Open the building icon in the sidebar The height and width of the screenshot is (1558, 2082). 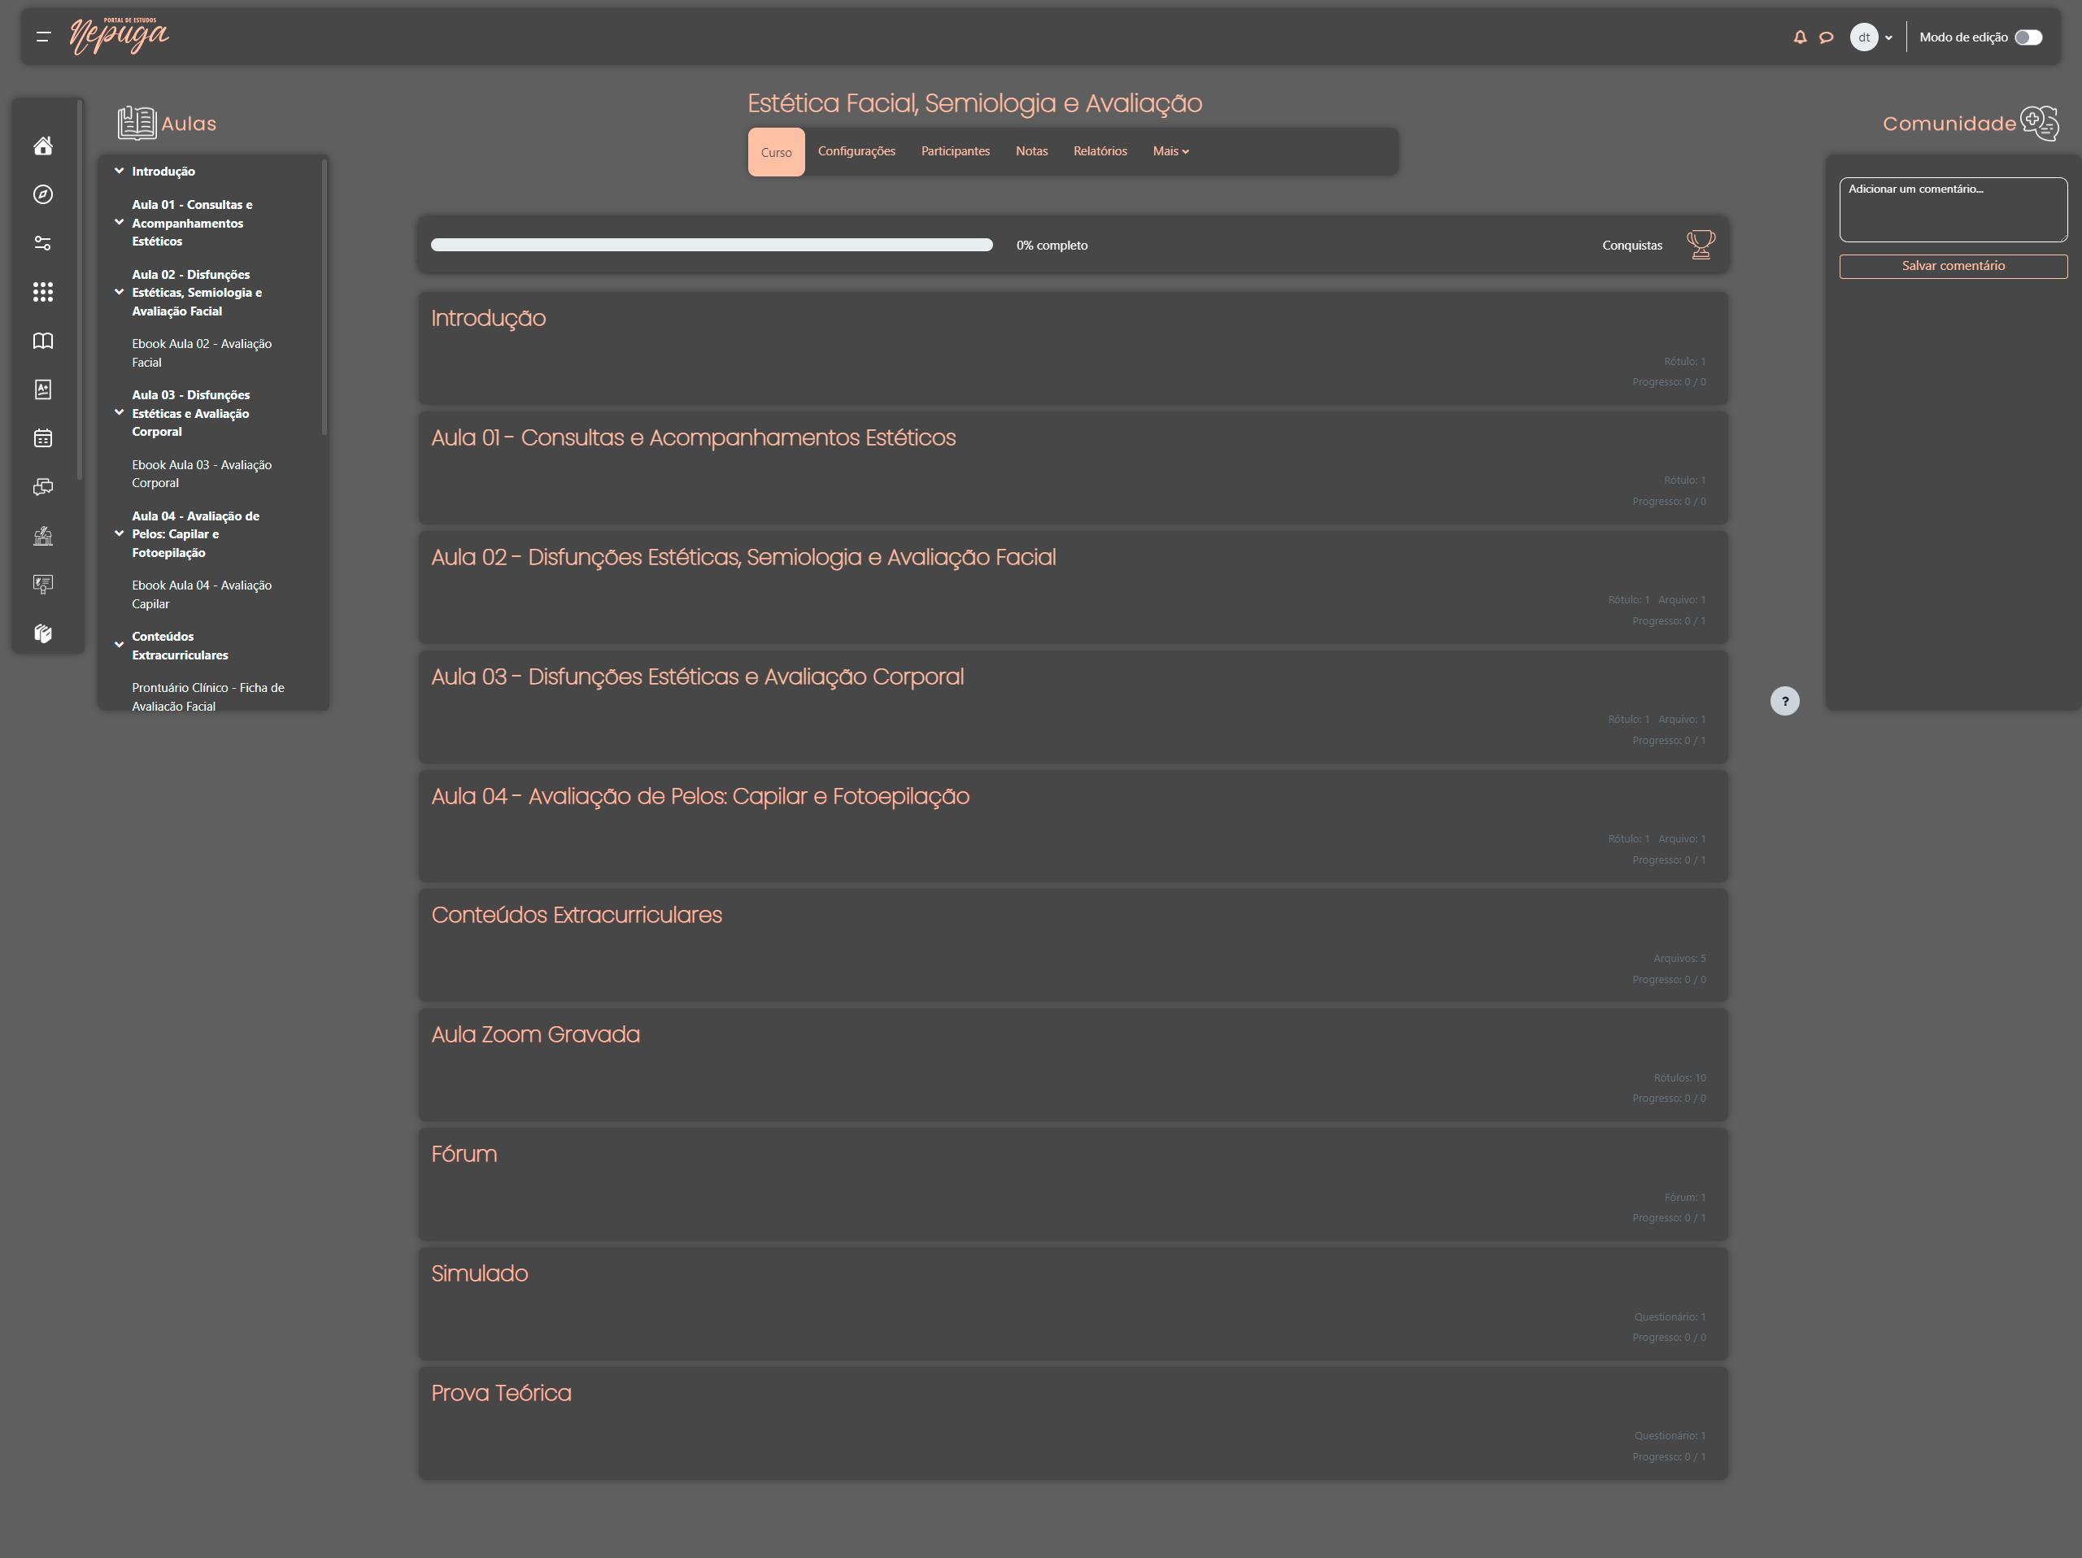click(43, 535)
